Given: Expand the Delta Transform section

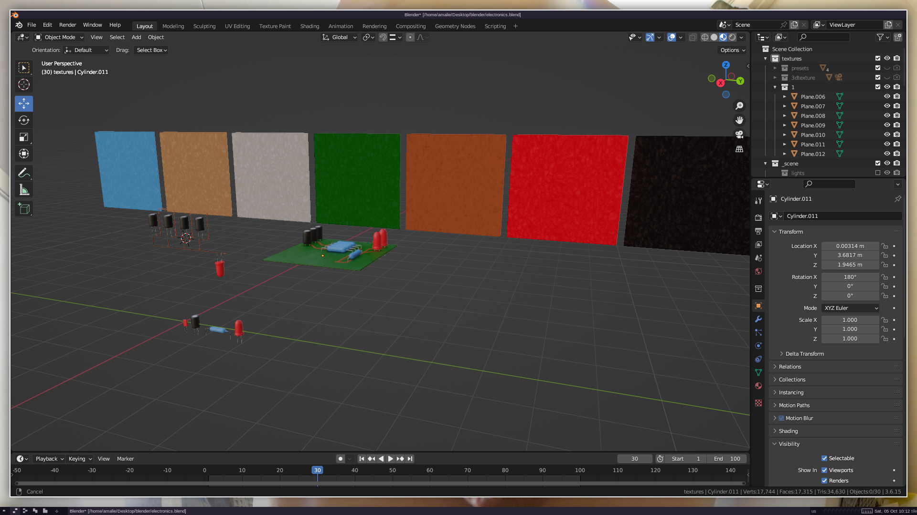Looking at the screenshot, I should coord(804,354).
